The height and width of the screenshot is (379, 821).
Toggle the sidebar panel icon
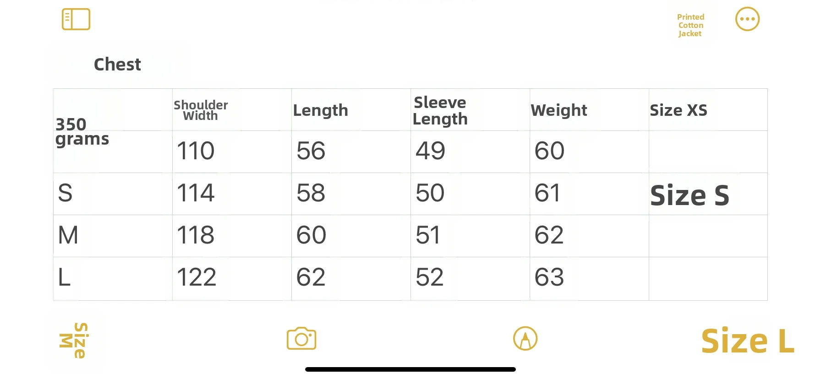(x=76, y=19)
